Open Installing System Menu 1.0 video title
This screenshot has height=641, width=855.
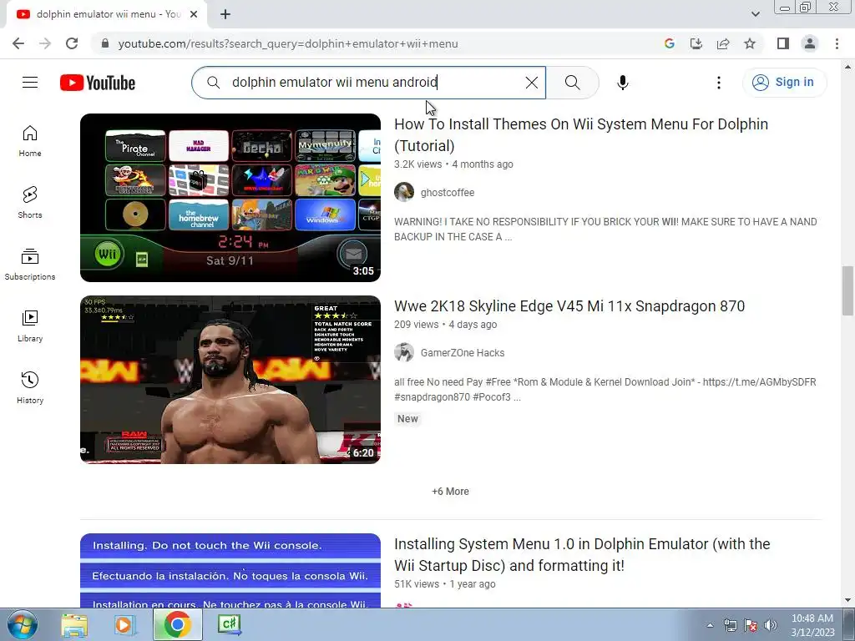pos(582,554)
